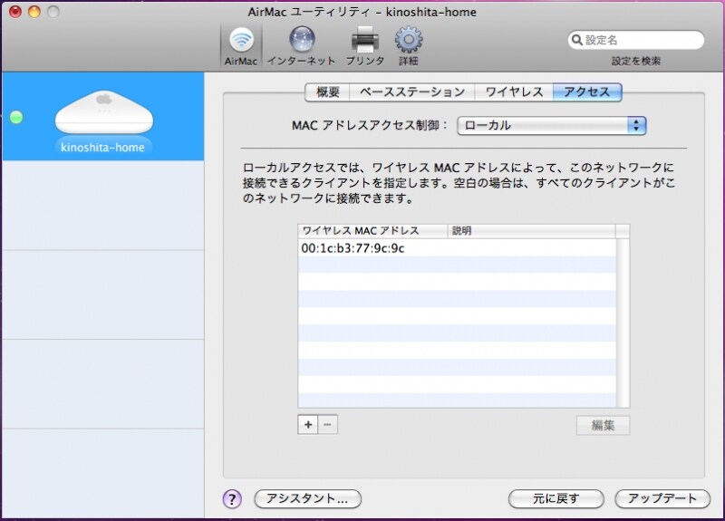Click the 元に戻す revert button
Image resolution: width=725 pixels, height=521 pixels.
tap(556, 498)
